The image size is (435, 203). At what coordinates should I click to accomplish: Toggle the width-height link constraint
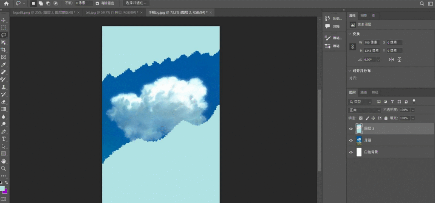[353, 47]
